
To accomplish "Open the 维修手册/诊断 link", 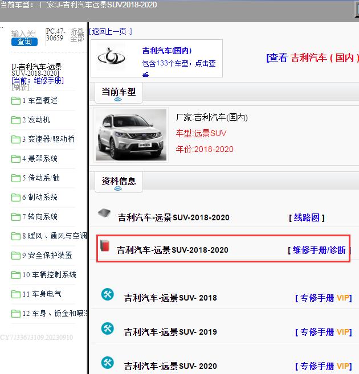I will [x=319, y=250].
